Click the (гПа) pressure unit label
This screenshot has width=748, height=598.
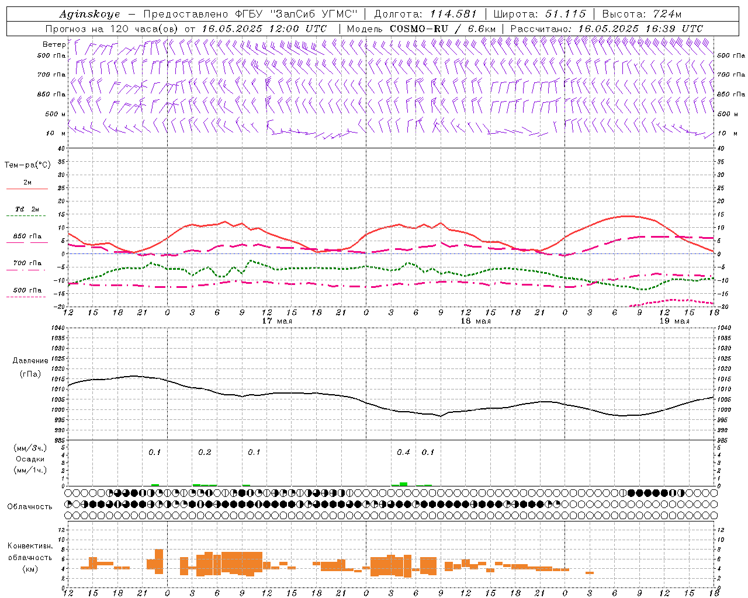coord(30,374)
